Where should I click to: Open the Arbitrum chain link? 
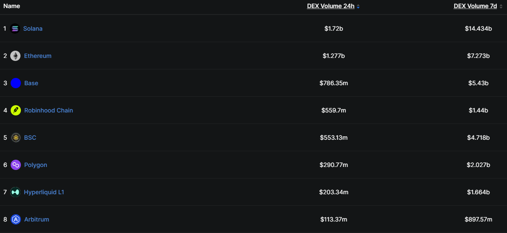pos(37,219)
